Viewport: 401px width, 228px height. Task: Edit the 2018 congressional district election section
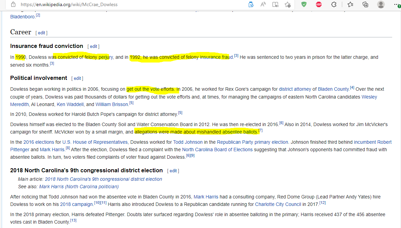coord(173,171)
